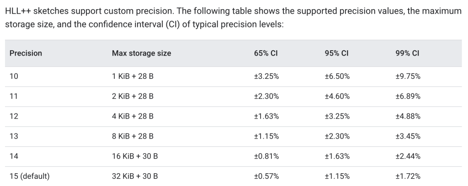The image size is (468, 186).
Task: Click the 99% CI column header
Action: tap(408, 53)
